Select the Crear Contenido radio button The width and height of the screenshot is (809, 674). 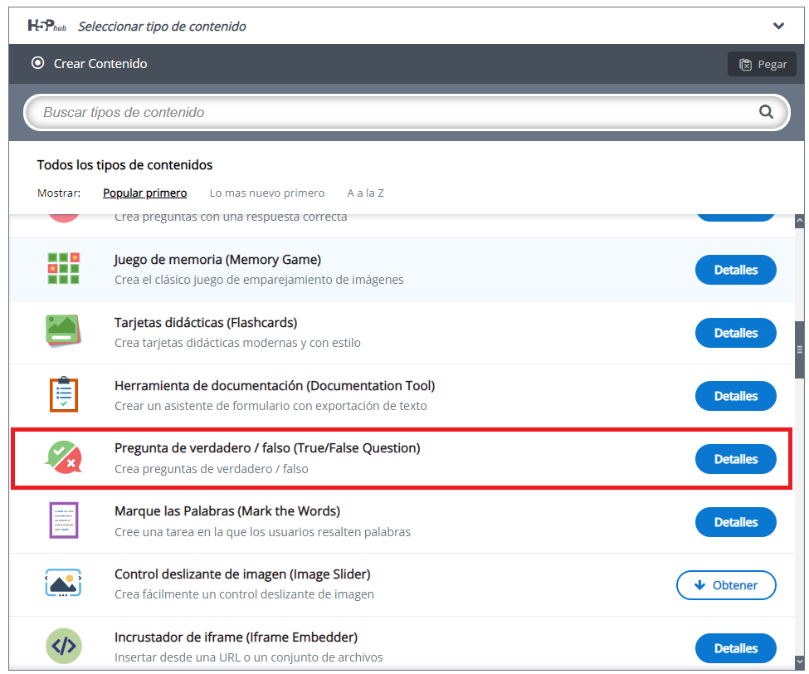[37, 63]
